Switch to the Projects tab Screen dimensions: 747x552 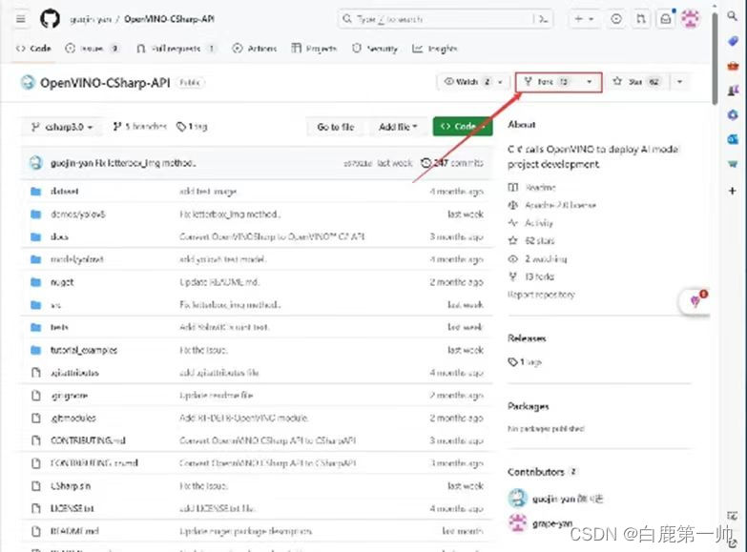[x=314, y=48]
